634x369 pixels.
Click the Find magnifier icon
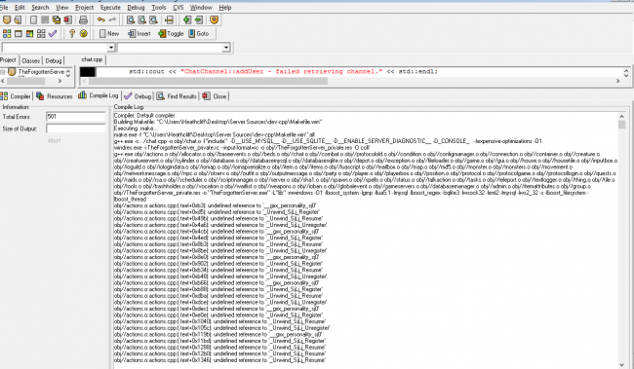coord(131,19)
